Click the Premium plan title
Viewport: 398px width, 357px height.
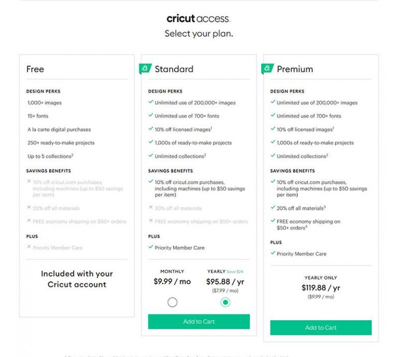(295, 69)
